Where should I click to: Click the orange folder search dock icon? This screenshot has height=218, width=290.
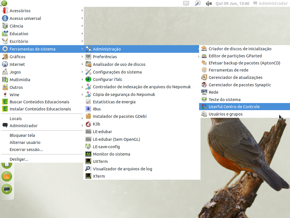7,177
